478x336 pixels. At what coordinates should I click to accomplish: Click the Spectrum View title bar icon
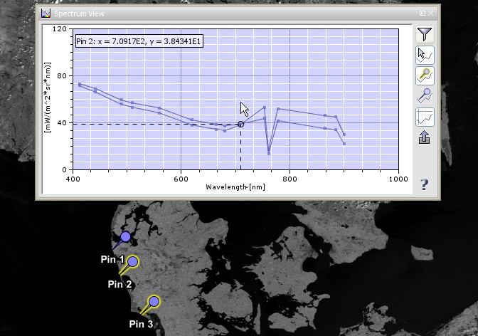46,13
